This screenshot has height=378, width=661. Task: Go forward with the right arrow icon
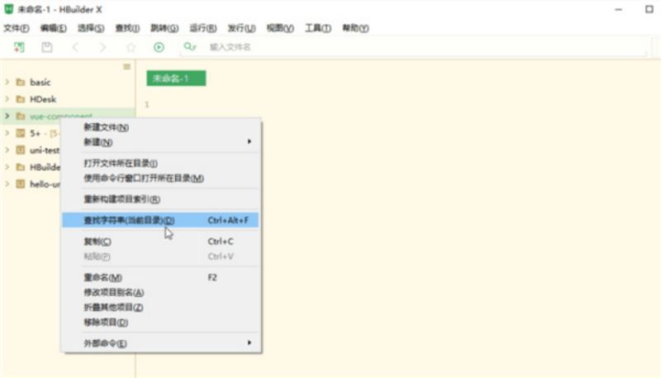(102, 47)
